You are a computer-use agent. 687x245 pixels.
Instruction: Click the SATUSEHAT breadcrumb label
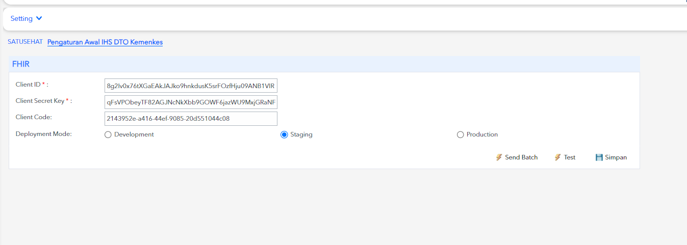25,42
